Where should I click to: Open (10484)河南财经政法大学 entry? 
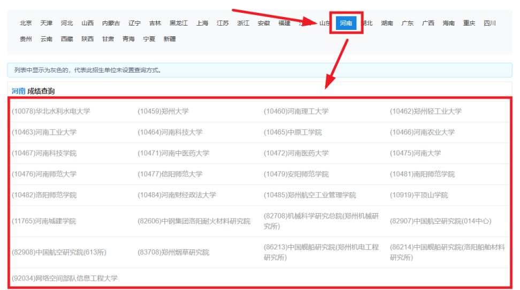point(177,194)
